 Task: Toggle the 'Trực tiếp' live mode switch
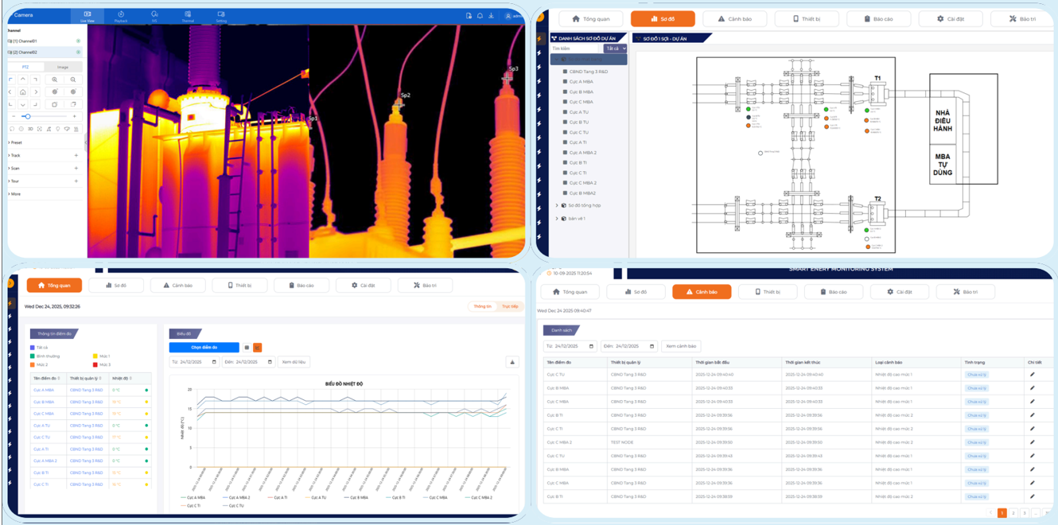point(509,306)
